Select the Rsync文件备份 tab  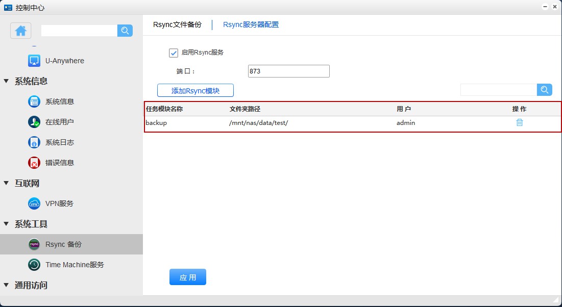[177, 24]
